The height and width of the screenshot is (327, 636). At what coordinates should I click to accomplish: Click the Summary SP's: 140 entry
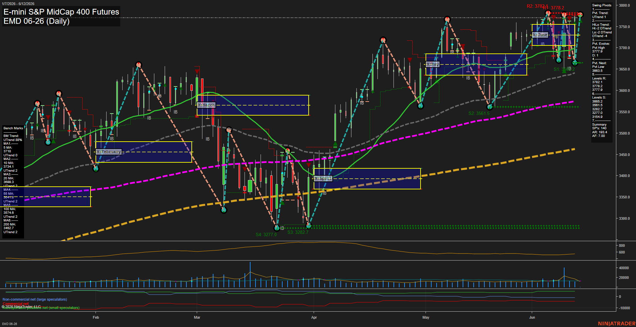(x=599, y=126)
